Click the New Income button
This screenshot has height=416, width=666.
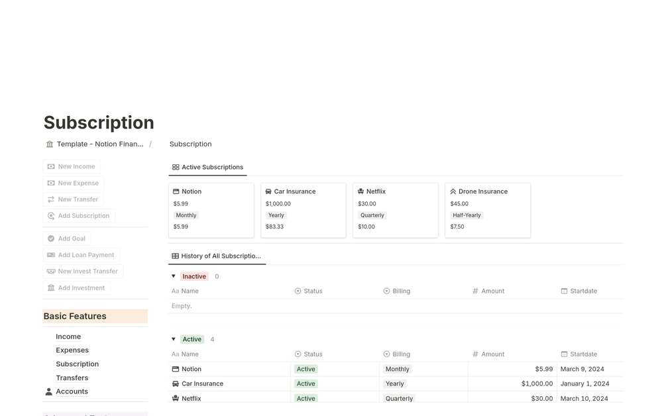point(72,167)
